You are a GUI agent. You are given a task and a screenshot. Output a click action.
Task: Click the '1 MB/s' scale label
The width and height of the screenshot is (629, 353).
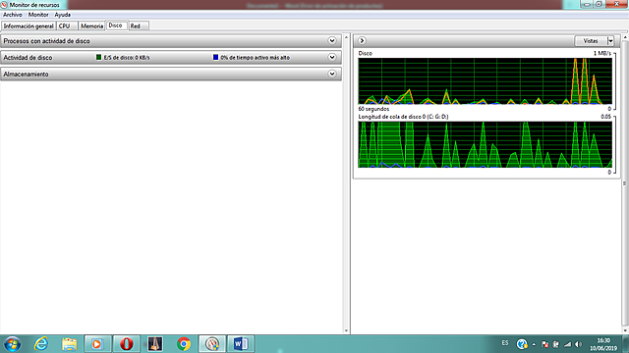click(x=602, y=53)
